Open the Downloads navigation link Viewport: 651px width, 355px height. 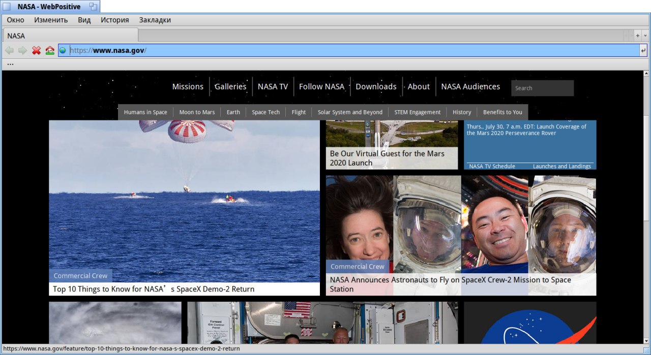click(376, 86)
